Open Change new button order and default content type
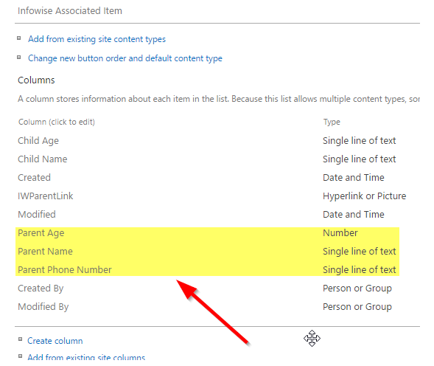This screenshot has height=366, width=434. tap(125, 58)
